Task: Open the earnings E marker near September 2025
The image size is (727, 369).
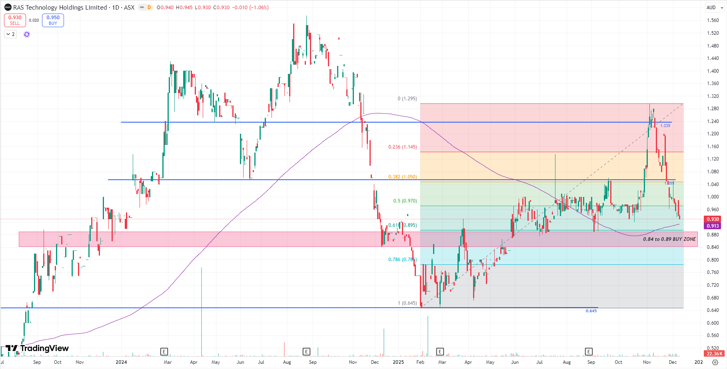Action: [589, 351]
